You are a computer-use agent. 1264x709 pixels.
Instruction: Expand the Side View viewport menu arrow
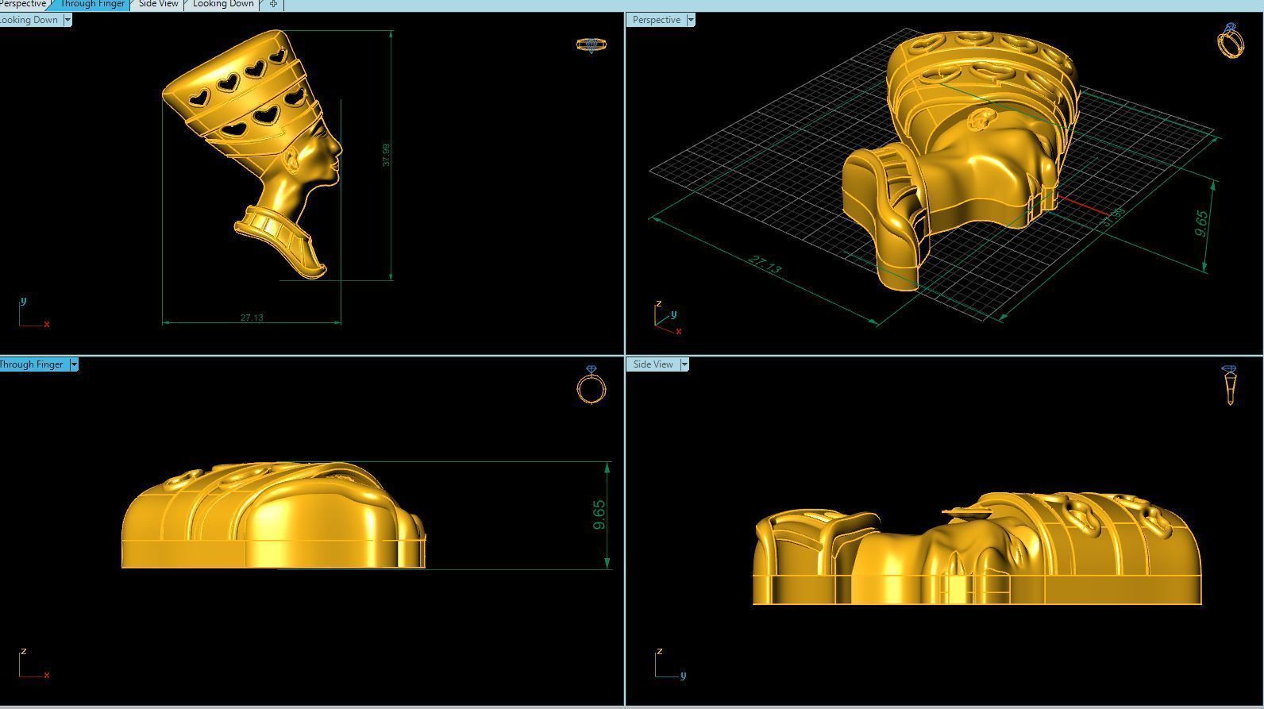[684, 364]
